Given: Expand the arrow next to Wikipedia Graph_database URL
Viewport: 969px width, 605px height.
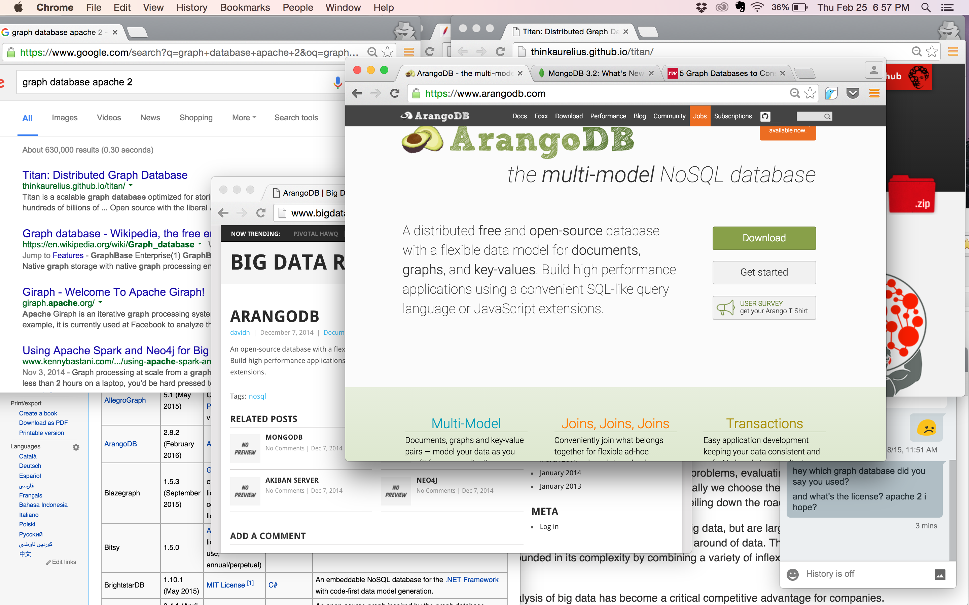Looking at the screenshot, I should (x=200, y=244).
